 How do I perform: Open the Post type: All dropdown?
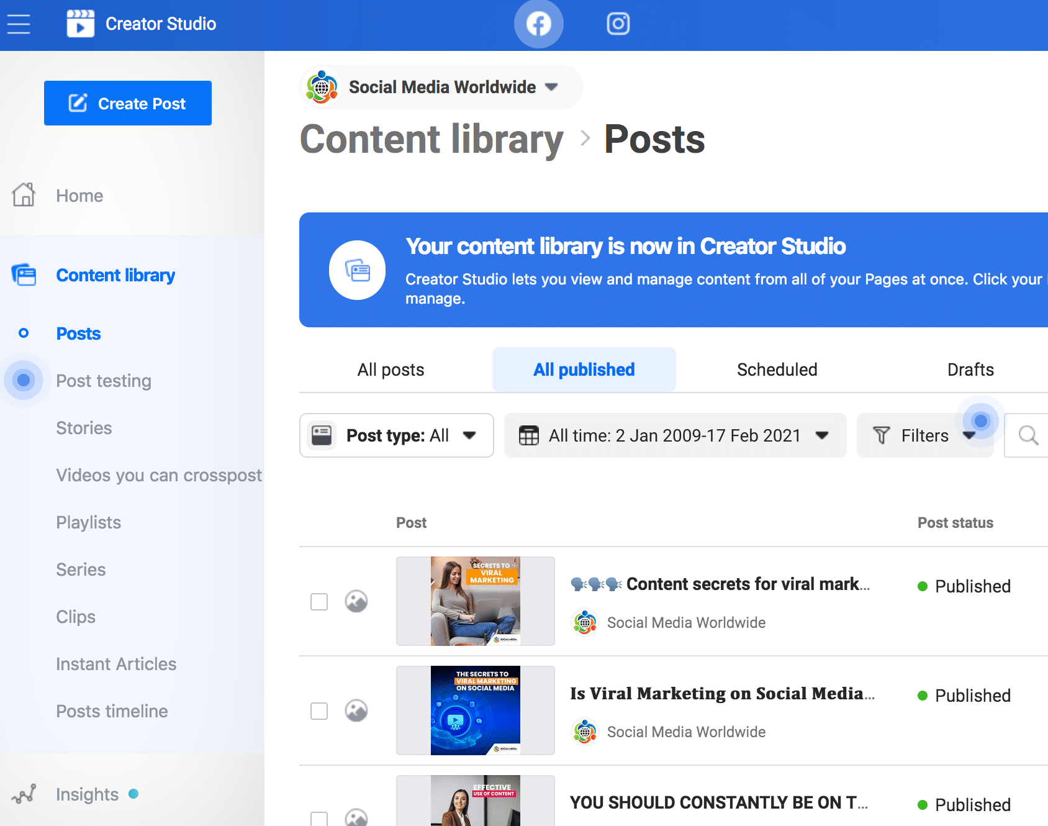[397, 435]
